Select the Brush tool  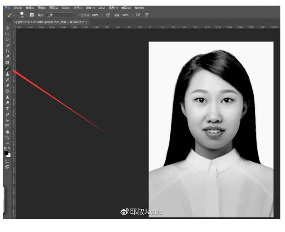click(7, 68)
